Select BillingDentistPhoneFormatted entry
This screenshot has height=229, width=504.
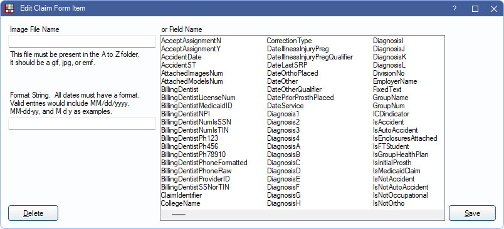coord(204,163)
